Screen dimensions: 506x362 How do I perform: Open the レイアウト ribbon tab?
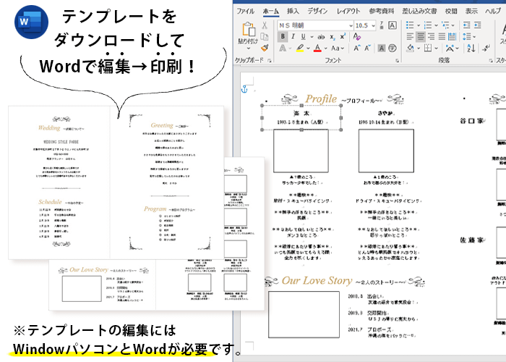tap(348, 11)
